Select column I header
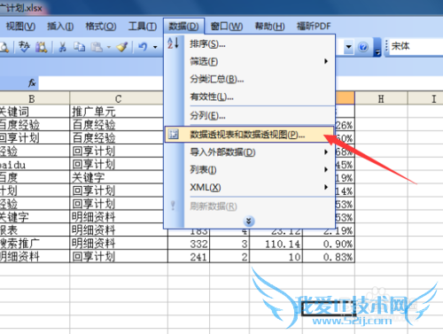 (x=425, y=98)
